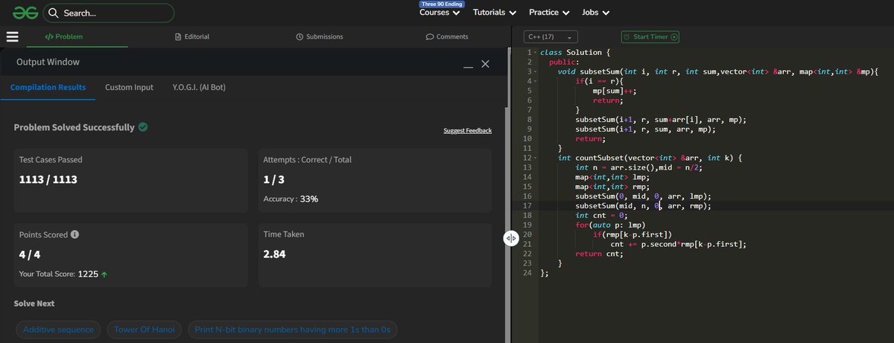The width and height of the screenshot is (894, 343).
Task: Switch to the Comments tab
Action: (447, 36)
